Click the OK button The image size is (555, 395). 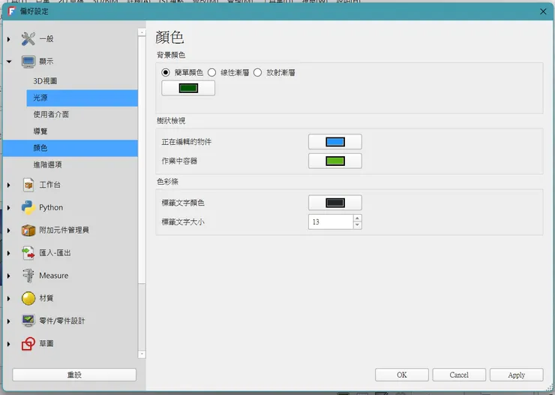coord(402,375)
